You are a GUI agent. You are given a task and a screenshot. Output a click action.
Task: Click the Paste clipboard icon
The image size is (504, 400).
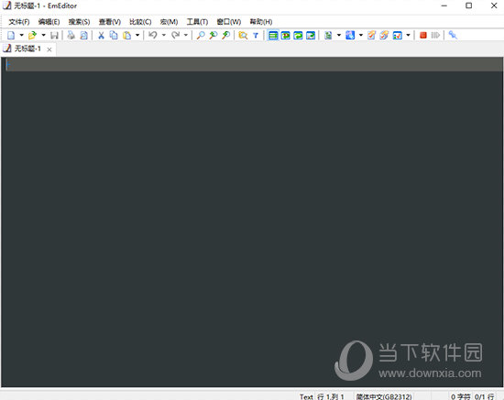tap(127, 35)
